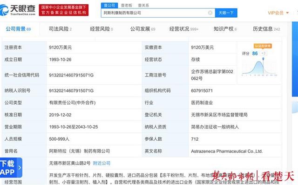
Task: Select registered capital value 9120万美元
Action: pos(60,48)
